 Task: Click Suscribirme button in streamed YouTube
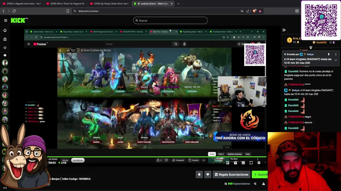tap(78, 160)
